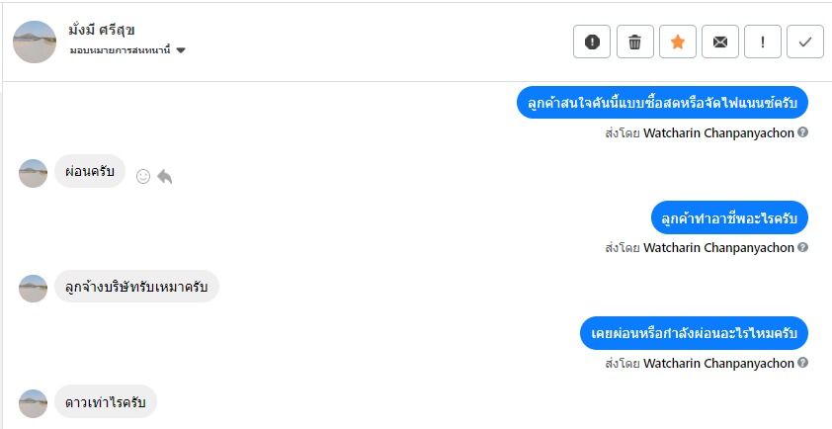
Task: Select the message asking about cash or financing
Action: (662, 103)
